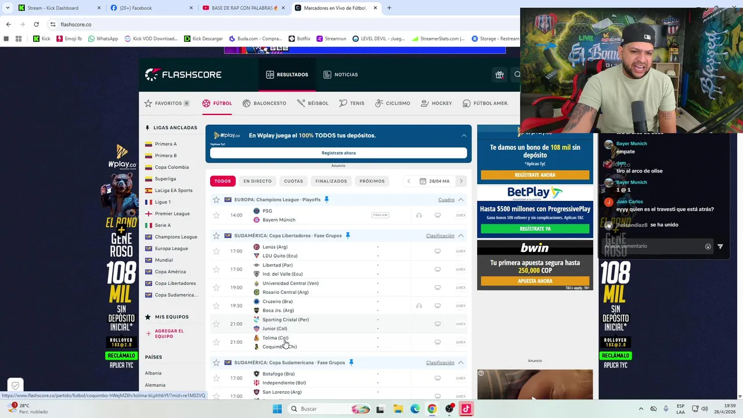Screen dimensions: 743x418
Task: Open Clasificación link for Copa Sudamericana
Action: [x=440, y=363]
